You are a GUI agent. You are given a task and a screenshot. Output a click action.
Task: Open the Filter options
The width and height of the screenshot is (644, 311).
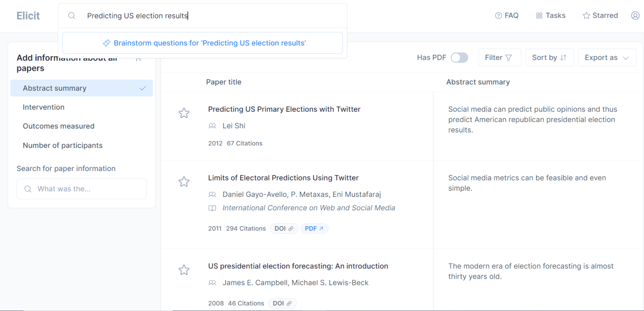pos(499,57)
